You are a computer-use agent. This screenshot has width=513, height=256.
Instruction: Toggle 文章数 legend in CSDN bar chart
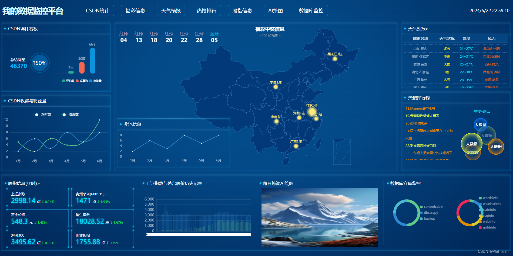pyautogui.click(x=82, y=81)
